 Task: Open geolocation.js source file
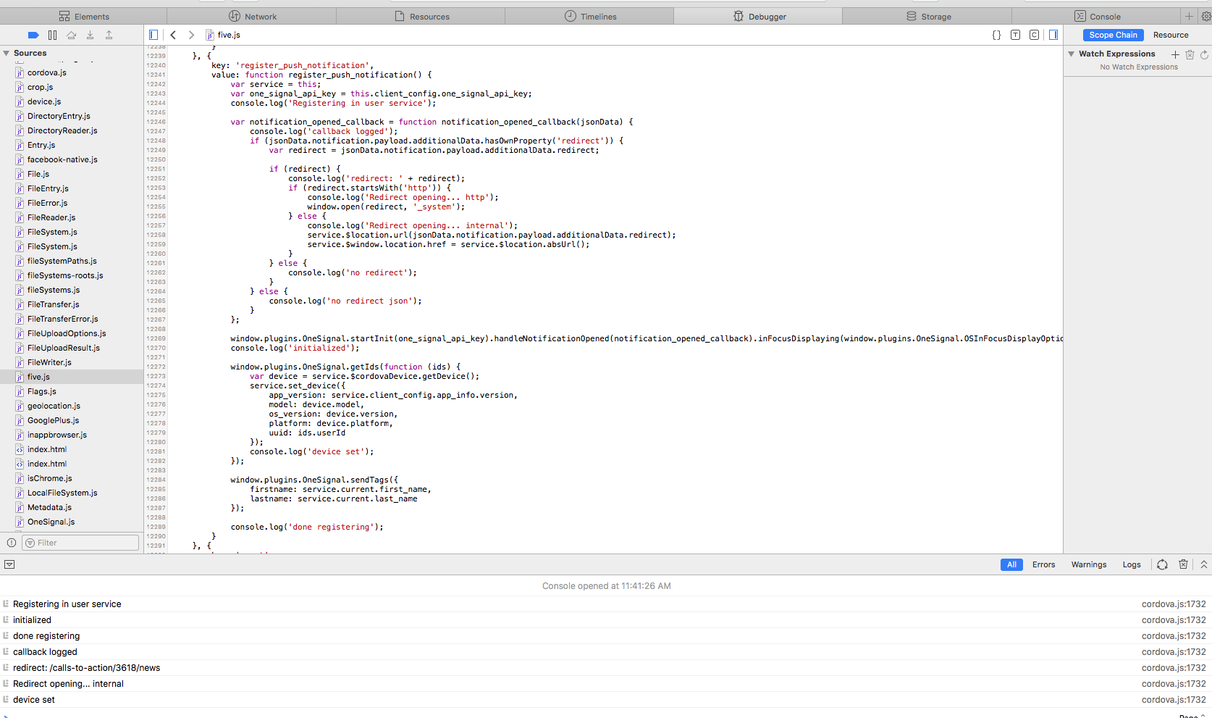click(x=54, y=406)
